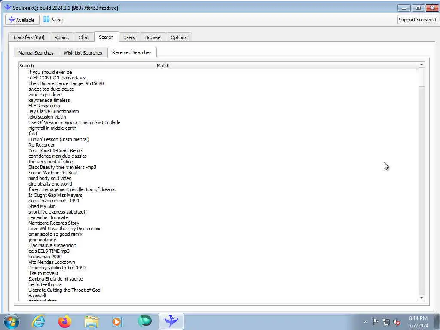The height and width of the screenshot is (330, 440).
Task: Click the Soulseek bird title bar icon
Action: (x=8, y=8)
